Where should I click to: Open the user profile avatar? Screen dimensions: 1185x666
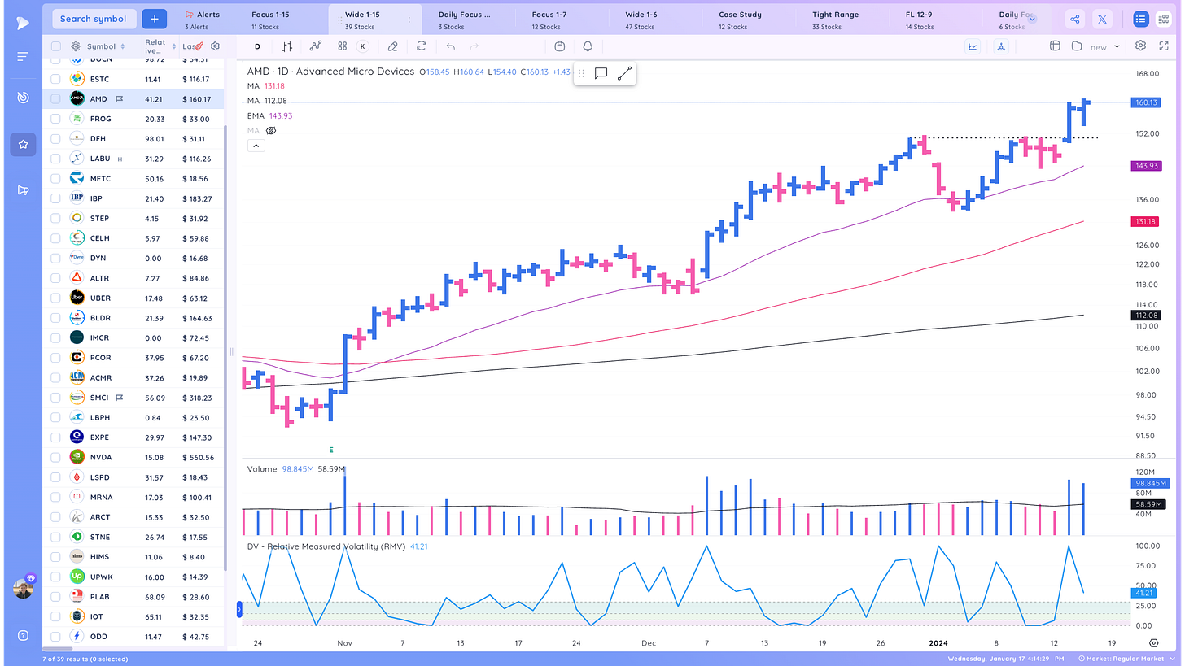(23, 589)
